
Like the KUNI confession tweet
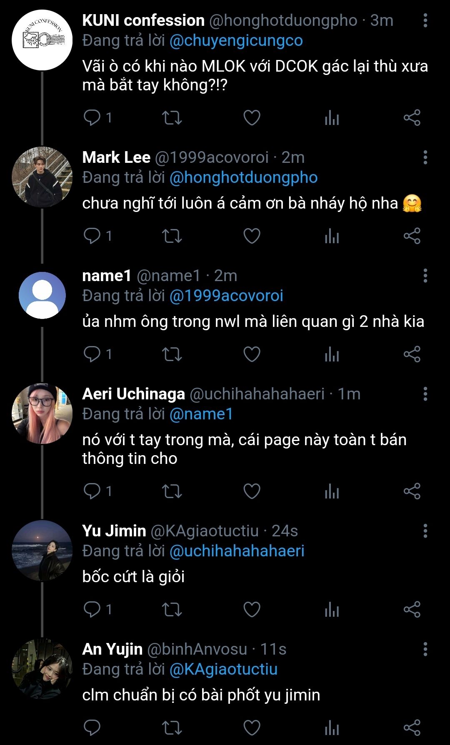pos(252,118)
